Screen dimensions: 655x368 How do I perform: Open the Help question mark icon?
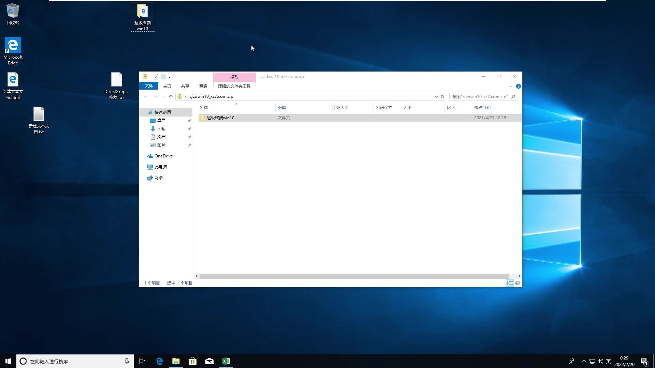tap(518, 86)
